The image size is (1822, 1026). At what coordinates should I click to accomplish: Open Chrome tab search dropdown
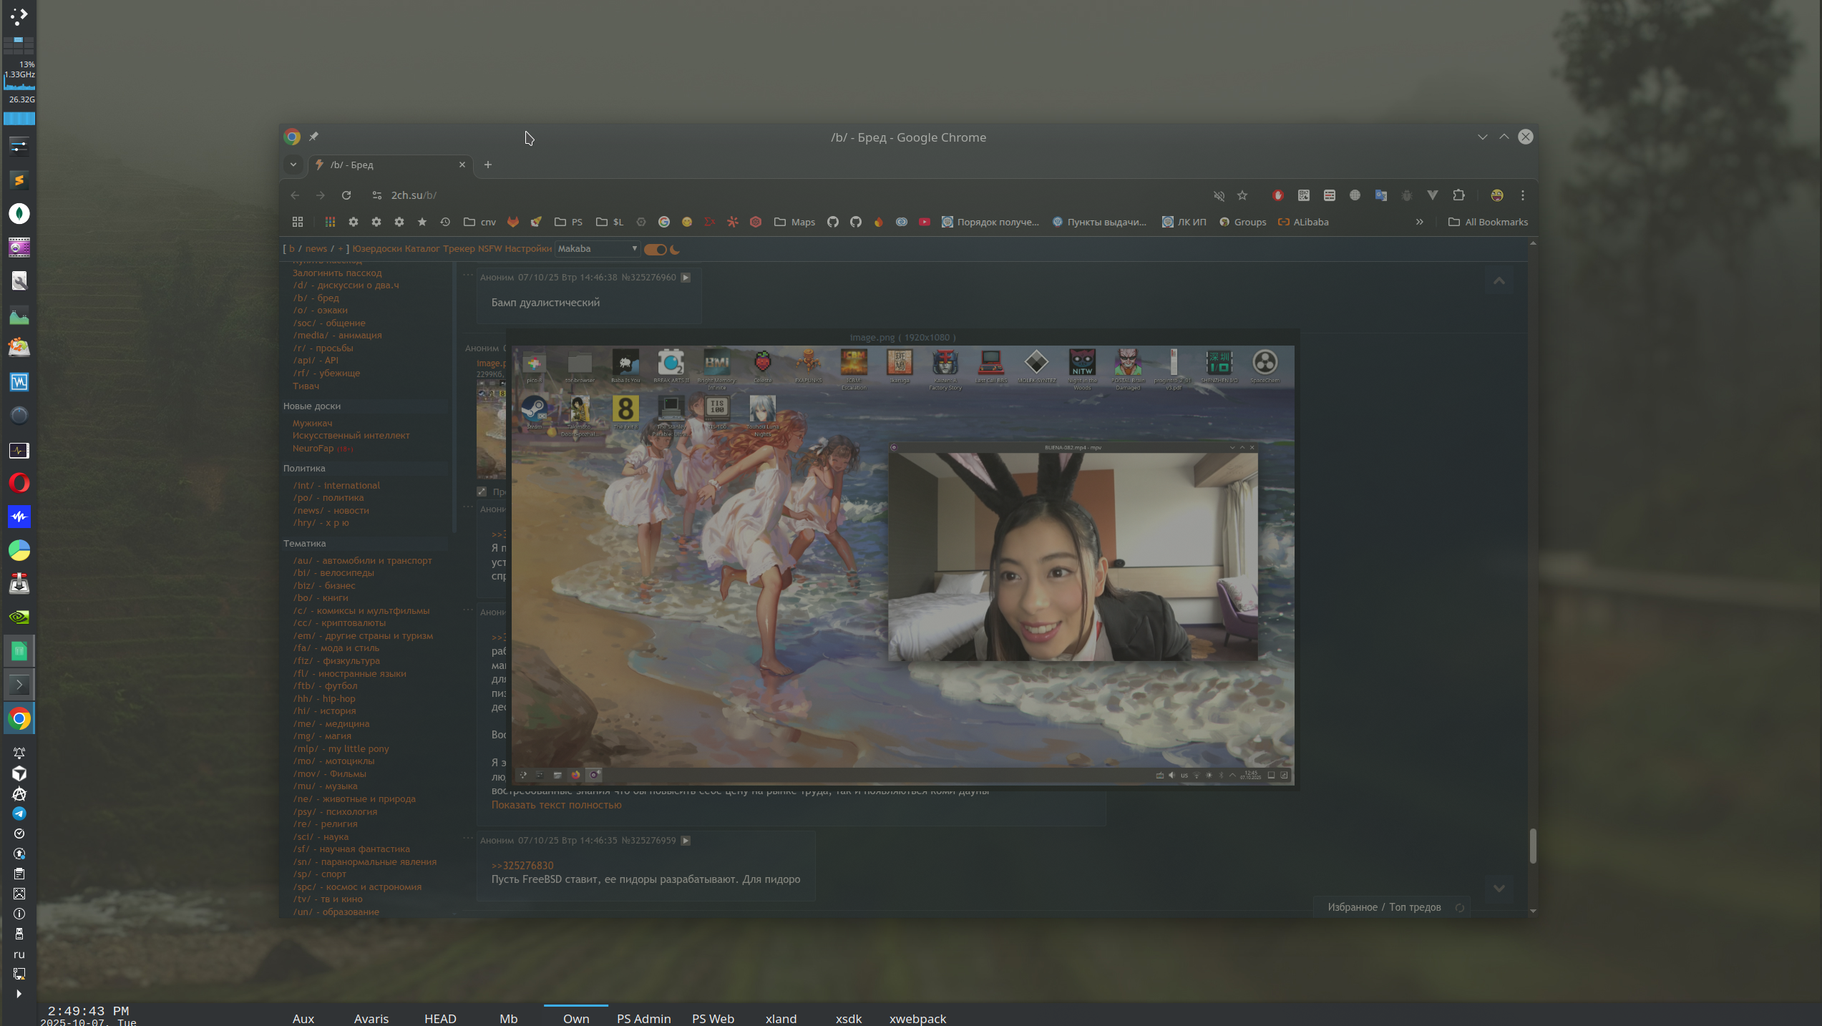click(x=293, y=165)
